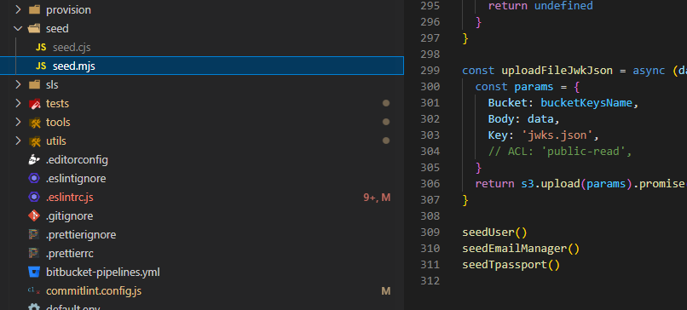This screenshot has height=310, width=687.
Task: Open the .prettierignore file
Action: click(x=81, y=235)
